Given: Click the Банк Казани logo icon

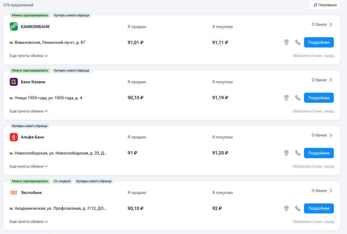Looking at the screenshot, I should click(x=14, y=82).
